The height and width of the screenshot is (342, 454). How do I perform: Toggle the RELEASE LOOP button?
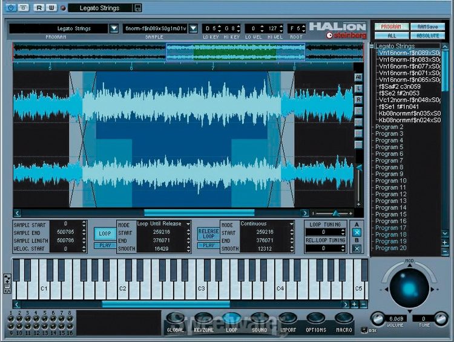[x=208, y=234]
